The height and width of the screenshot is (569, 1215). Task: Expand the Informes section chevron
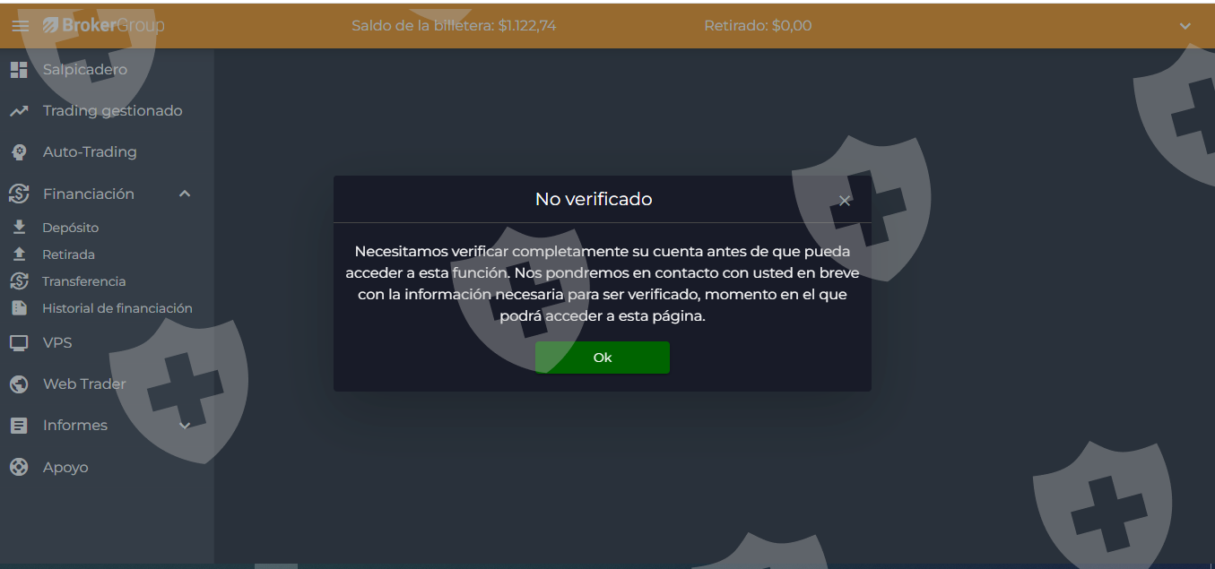click(x=185, y=426)
